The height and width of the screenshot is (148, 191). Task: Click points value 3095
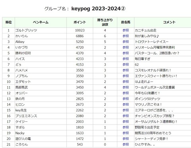80,93
